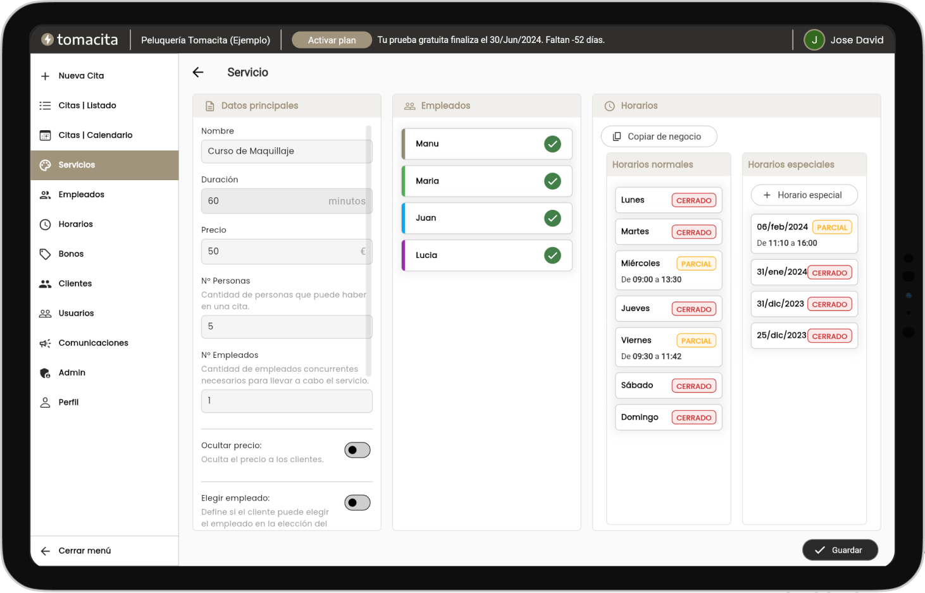Viewport: 925px width, 593px height.
Task: Open the Lunes schedule card
Action: pos(668,200)
